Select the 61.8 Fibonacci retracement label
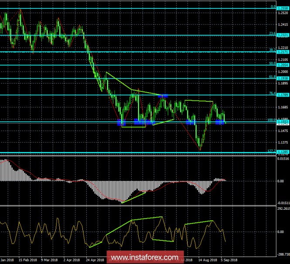This screenshot has height=264, width=290. coord(272,77)
